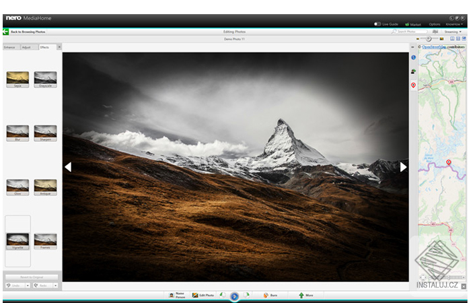The height and width of the screenshot is (303, 471).
Task: Close the map panel with bottom X icon
Action: tap(464, 286)
